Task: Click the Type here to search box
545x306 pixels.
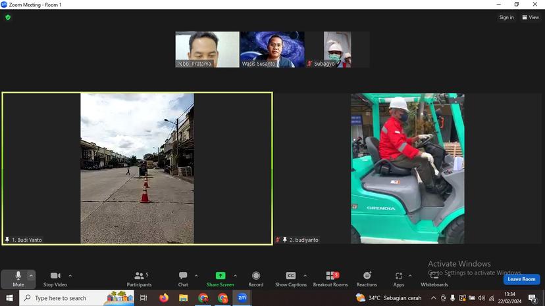Action: tap(76, 297)
